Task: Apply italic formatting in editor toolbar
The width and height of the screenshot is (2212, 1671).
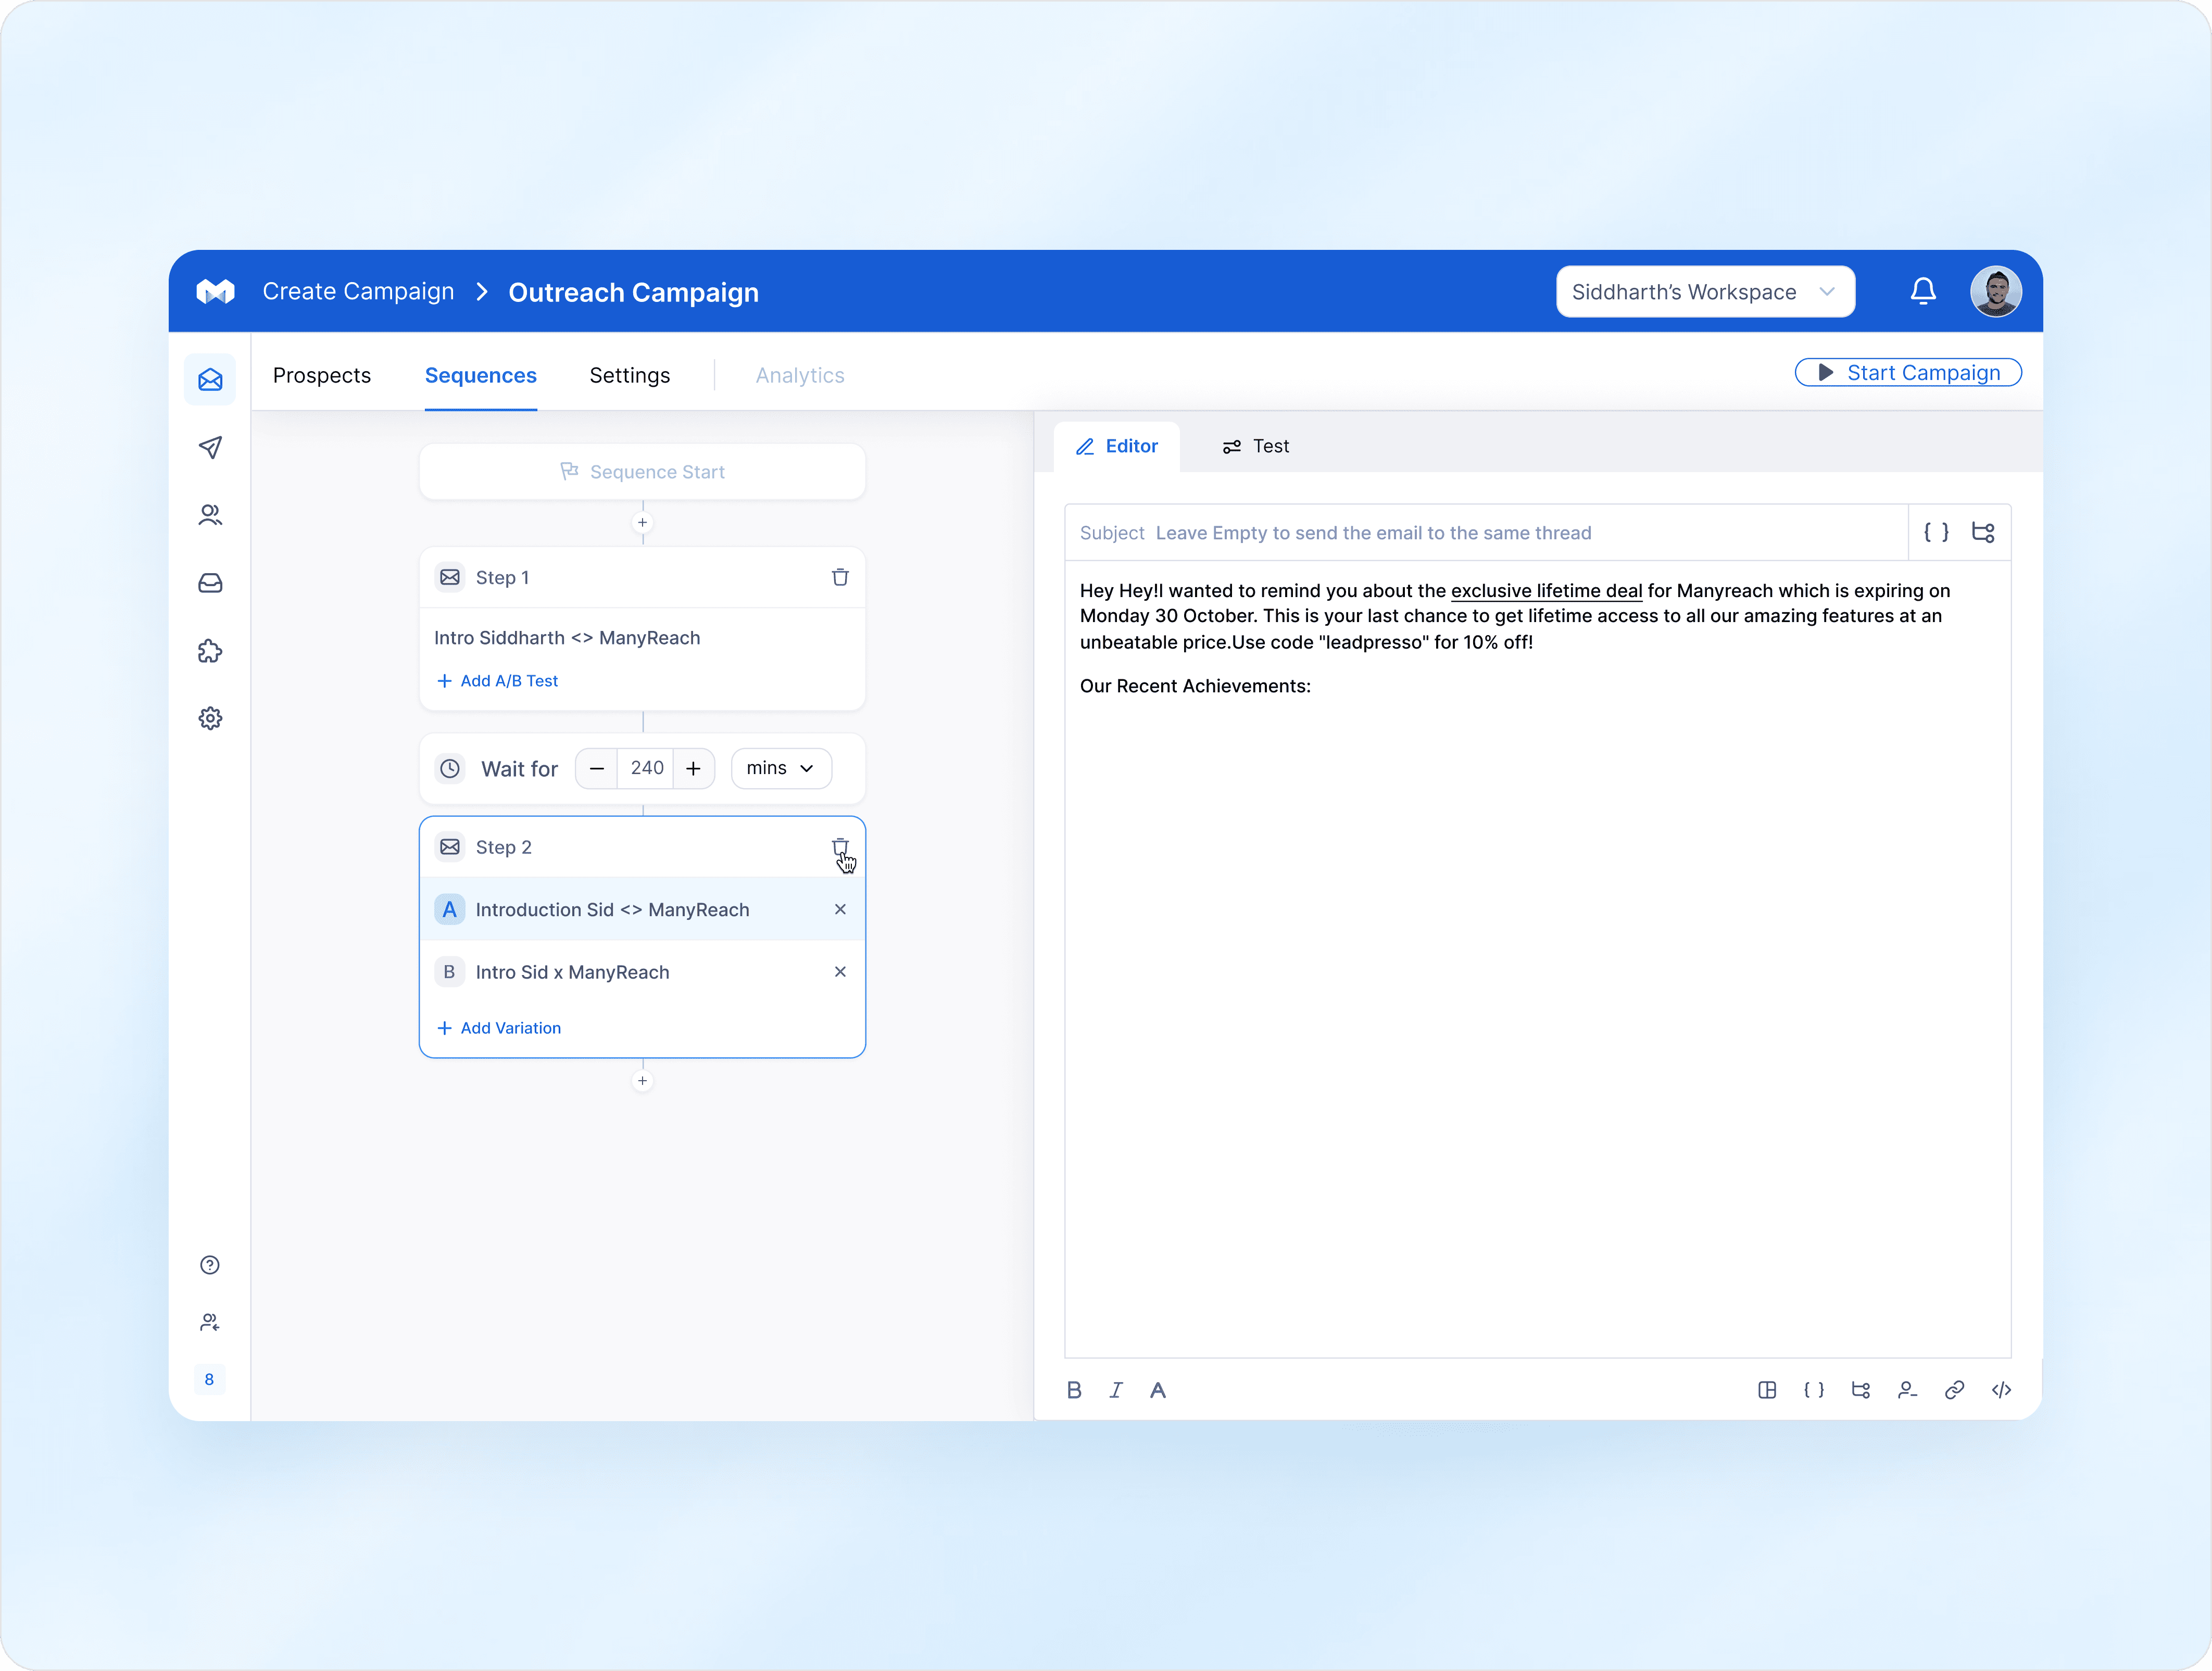Action: [1116, 1390]
